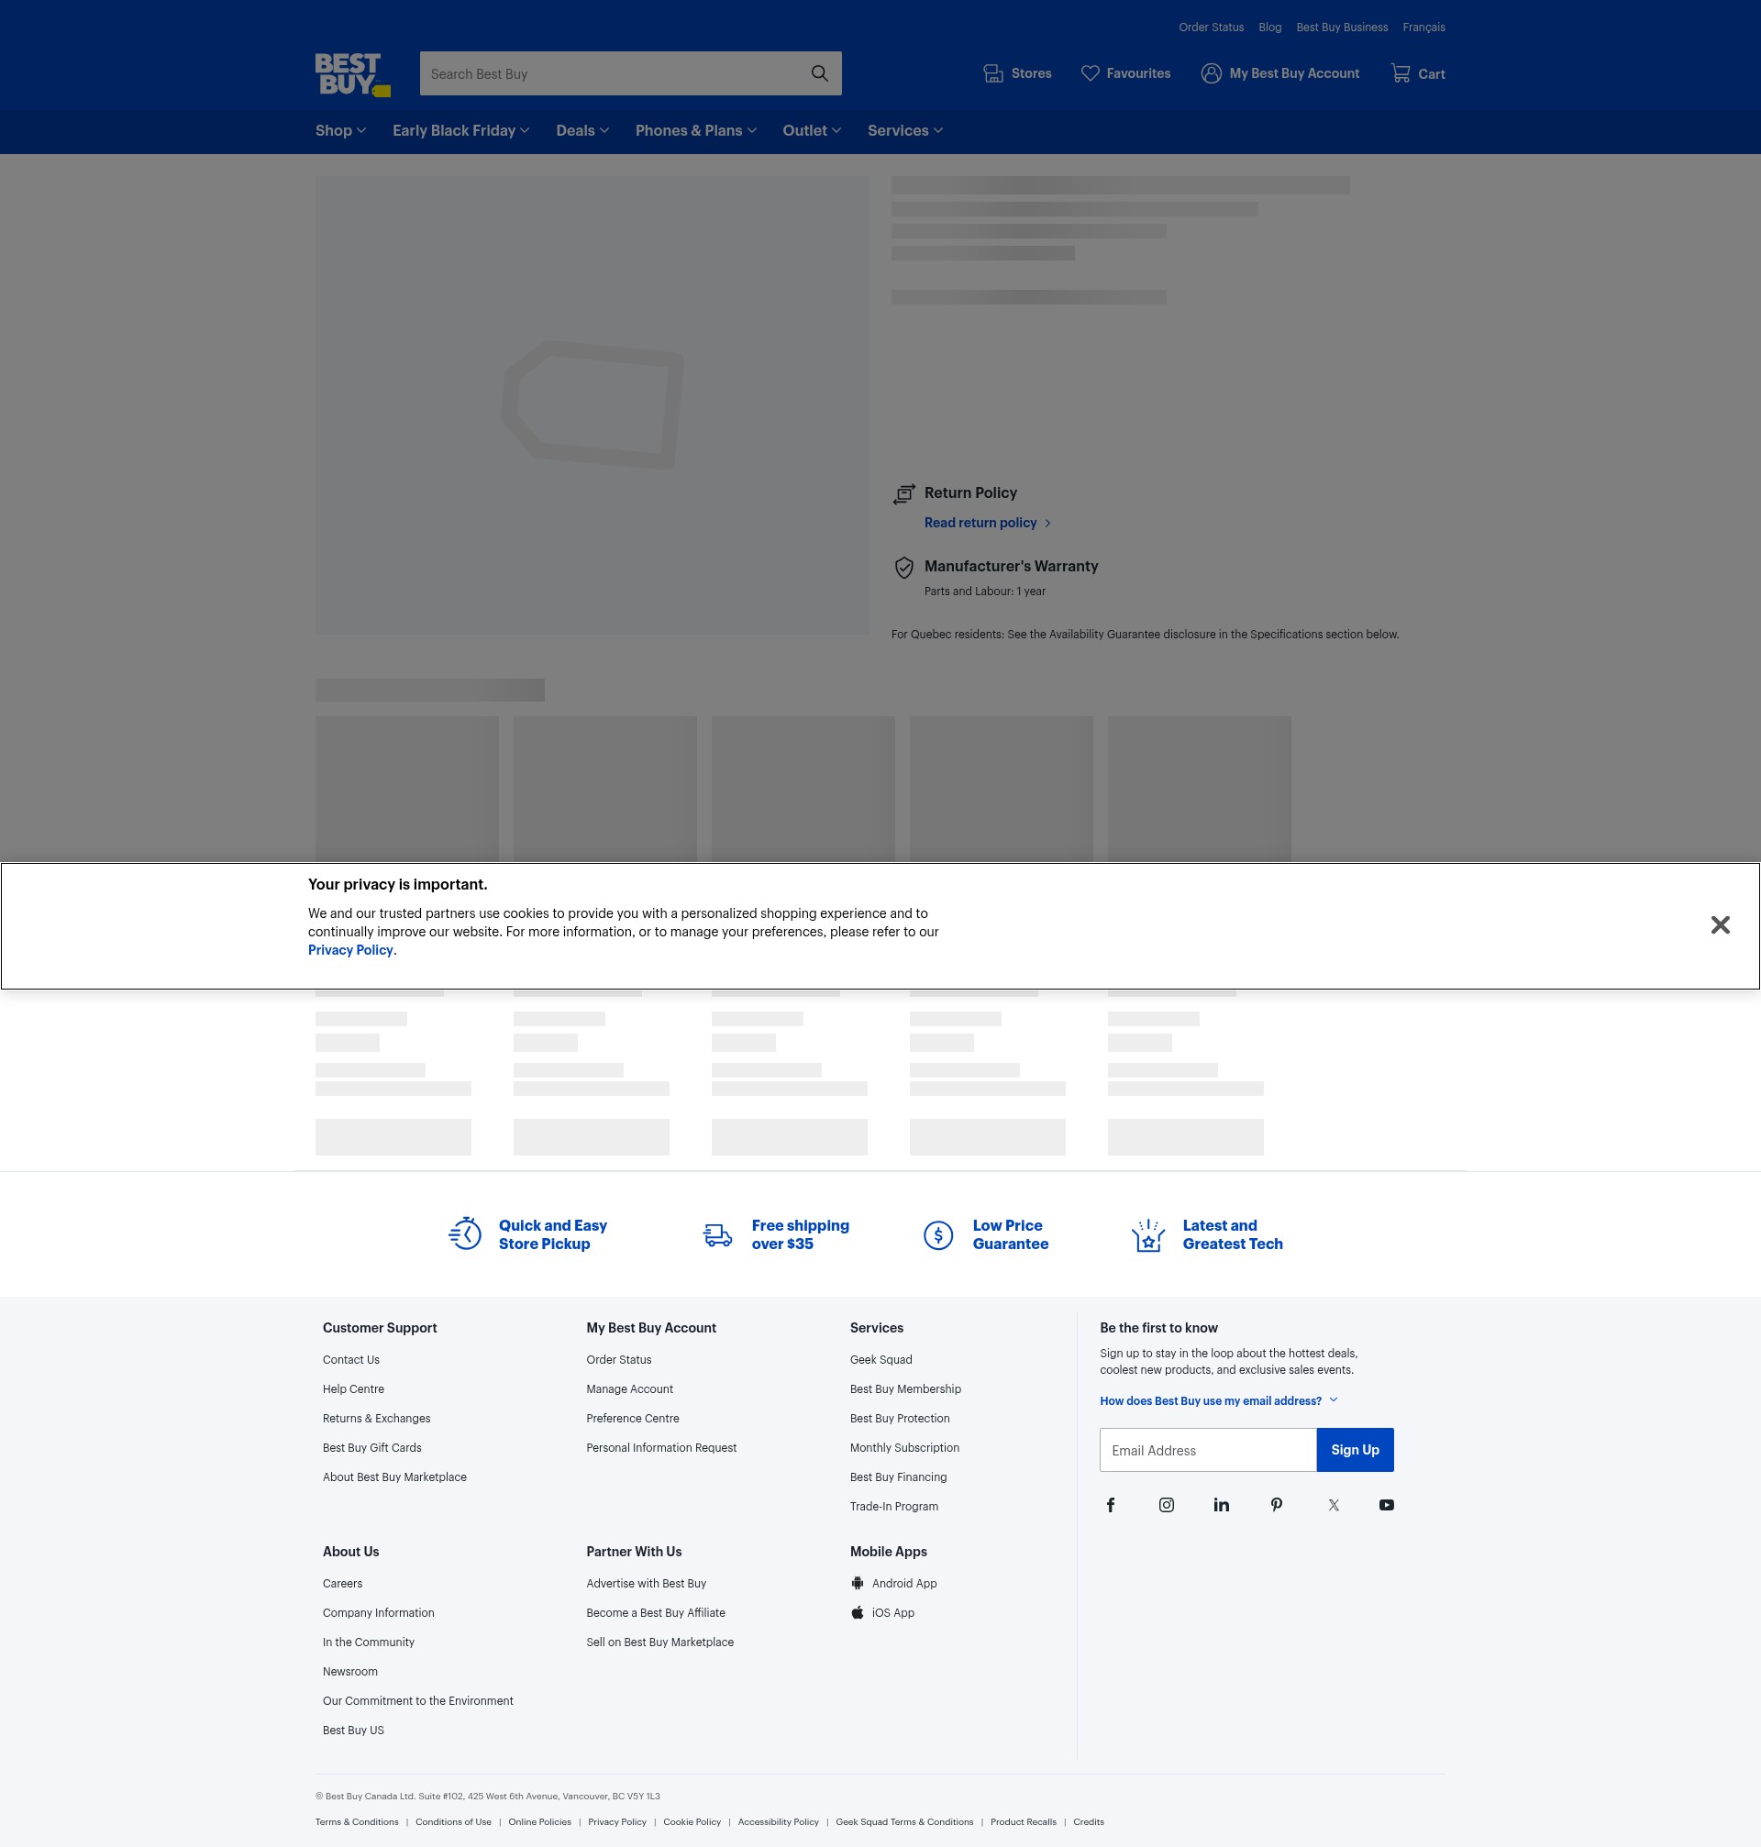Image resolution: width=1761 pixels, height=1847 pixels.
Task: Open Returns & Exchanges link
Action: [376, 1418]
